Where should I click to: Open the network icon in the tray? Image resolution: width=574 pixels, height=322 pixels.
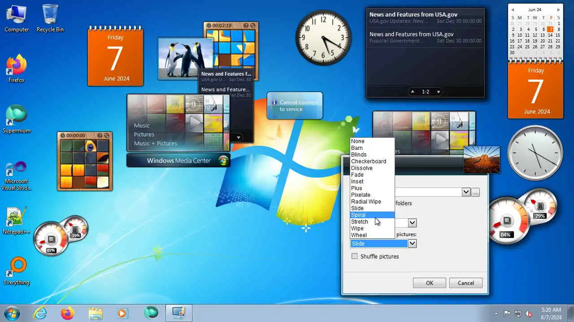518,314
